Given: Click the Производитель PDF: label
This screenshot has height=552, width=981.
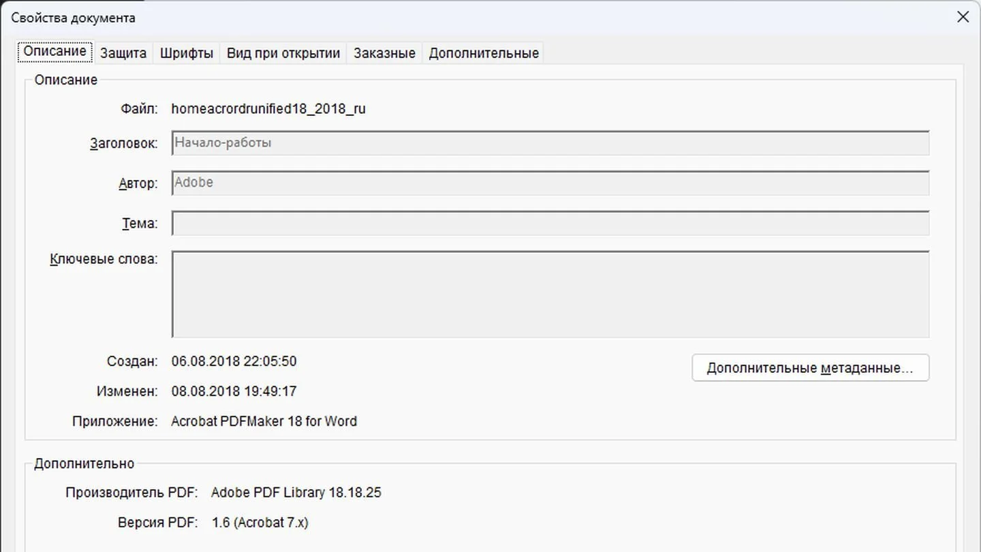Looking at the screenshot, I should point(131,492).
